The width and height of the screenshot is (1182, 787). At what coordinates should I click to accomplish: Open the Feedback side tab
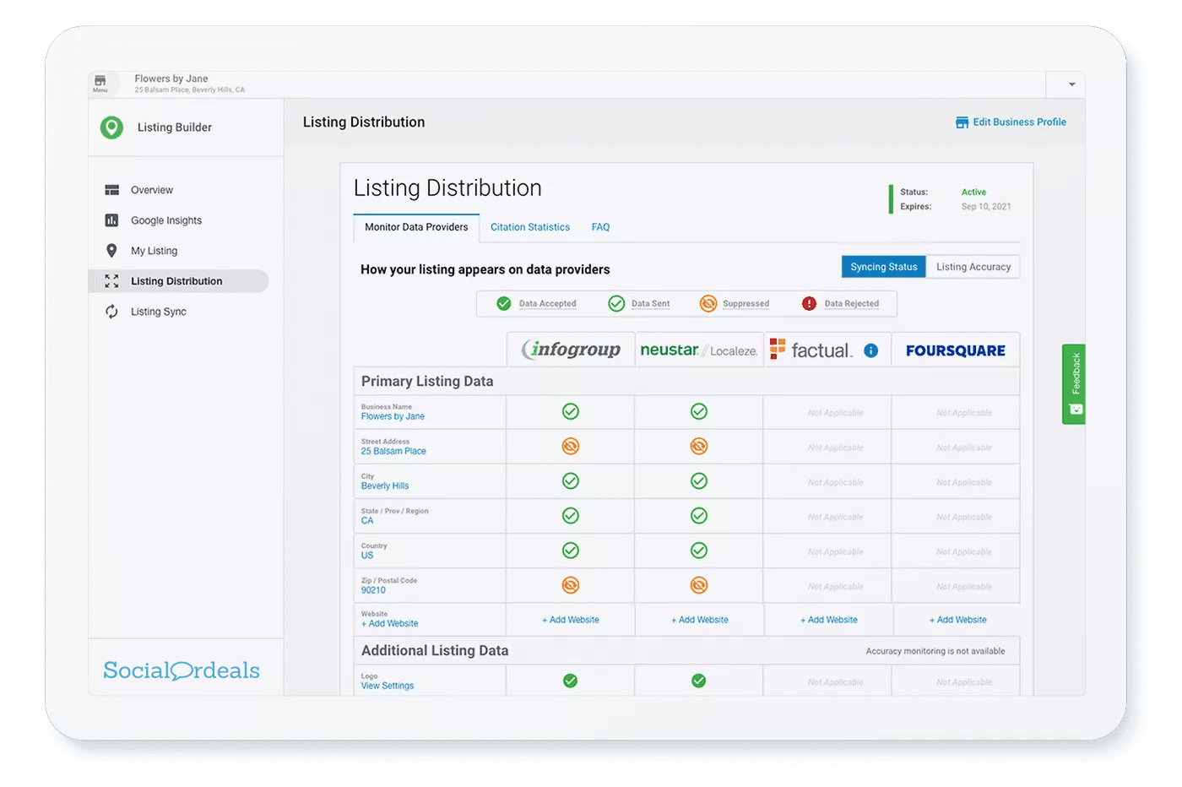point(1074,383)
